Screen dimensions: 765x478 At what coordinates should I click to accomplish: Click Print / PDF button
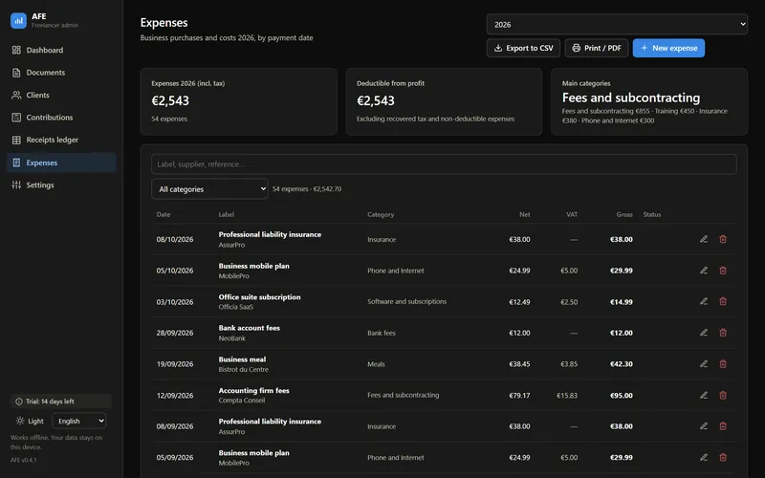point(596,48)
